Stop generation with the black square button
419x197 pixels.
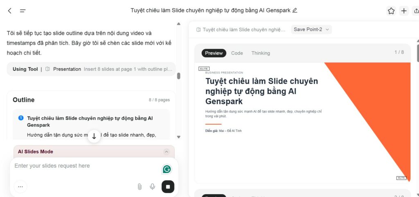tap(168, 187)
